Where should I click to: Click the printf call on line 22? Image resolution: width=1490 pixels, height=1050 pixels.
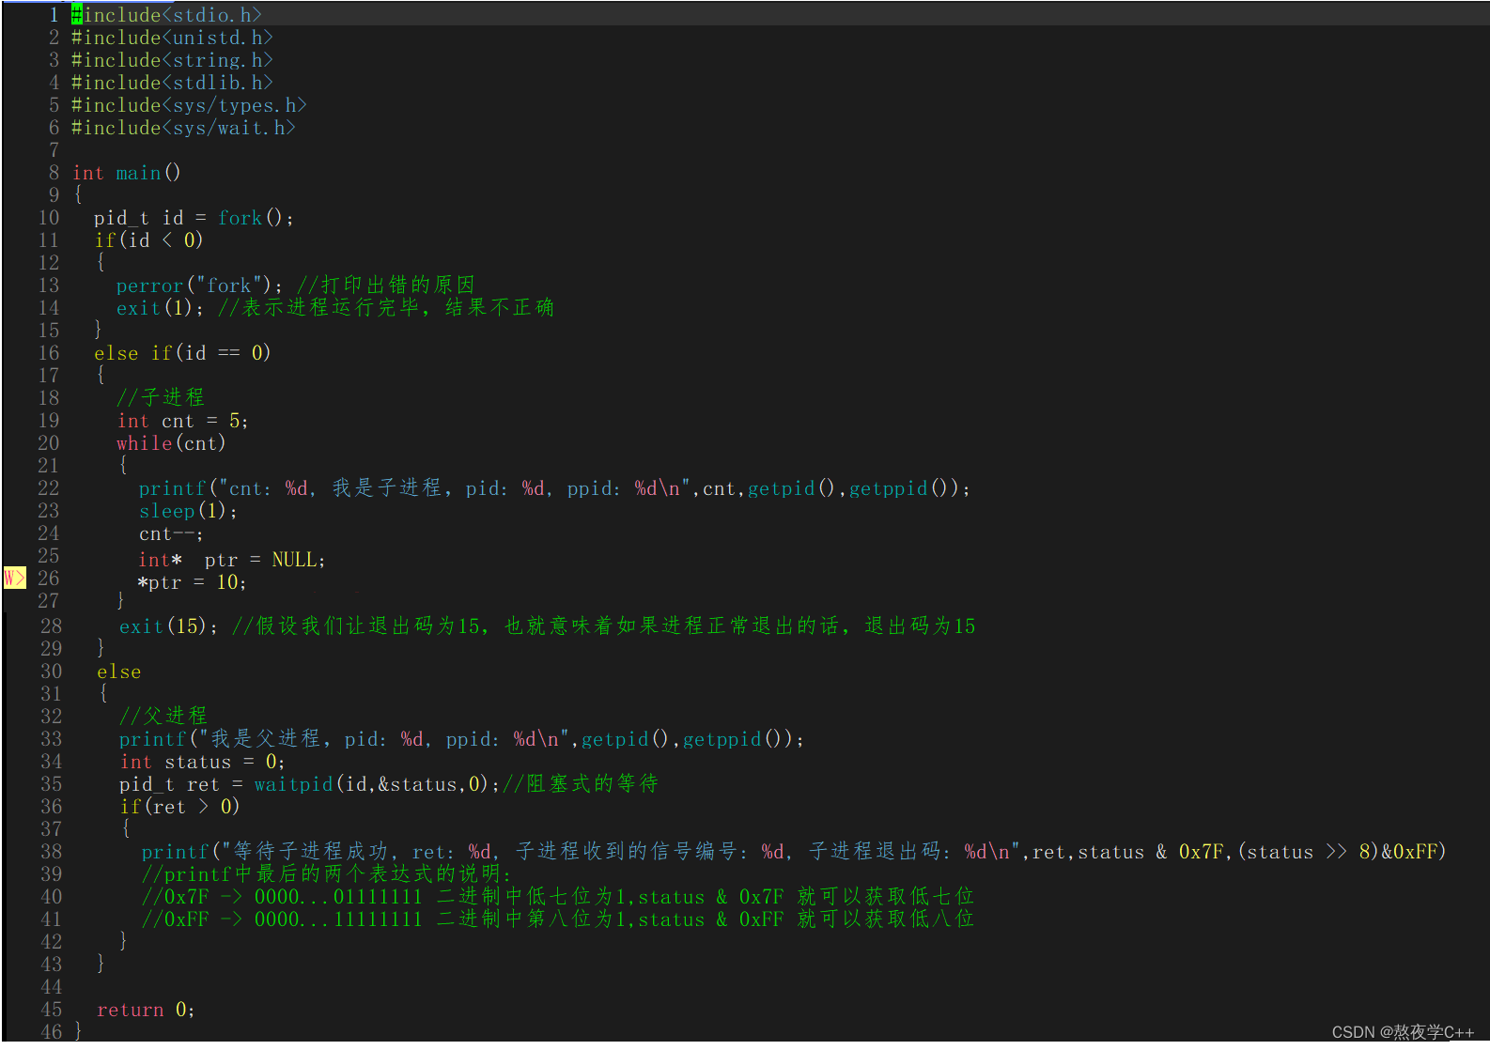554,488
